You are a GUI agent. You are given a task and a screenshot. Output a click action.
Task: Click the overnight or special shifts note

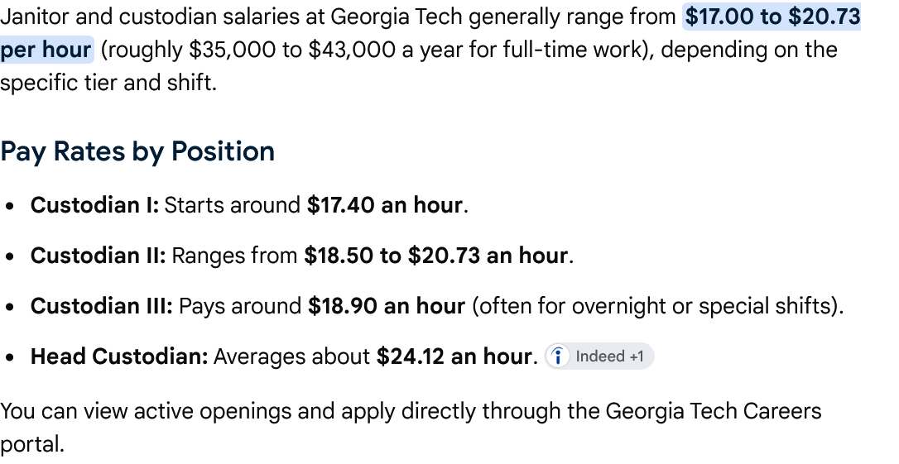click(657, 306)
